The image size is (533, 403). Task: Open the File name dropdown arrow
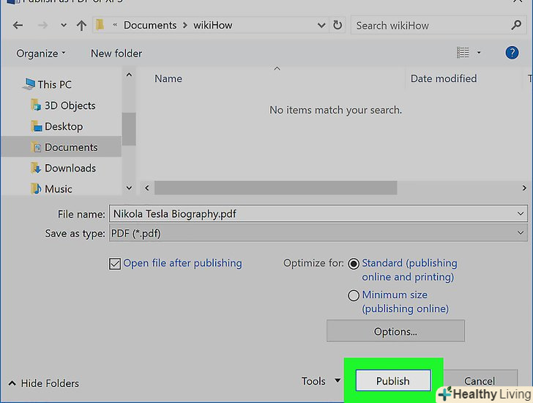click(521, 214)
